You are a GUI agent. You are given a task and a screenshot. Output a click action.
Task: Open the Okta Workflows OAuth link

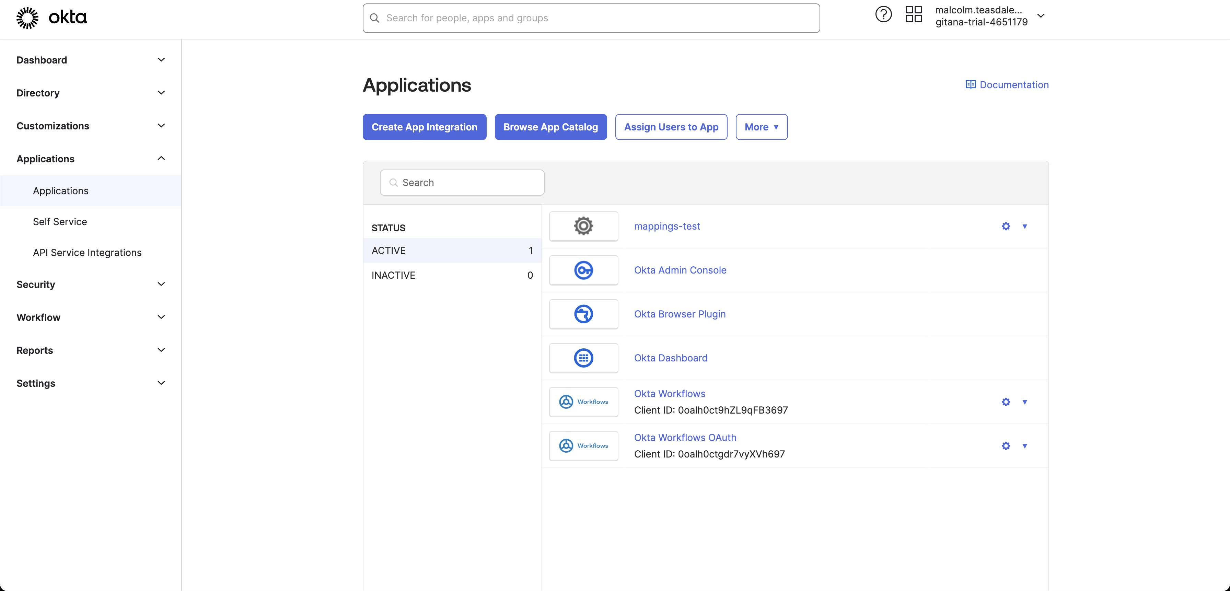[685, 438]
